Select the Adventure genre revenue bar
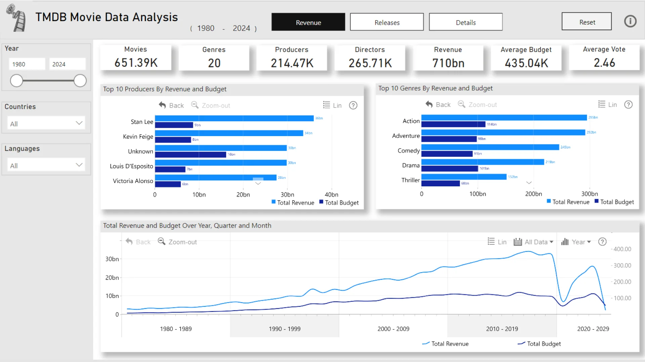The height and width of the screenshot is (362, 645). (x=503, y=132)
